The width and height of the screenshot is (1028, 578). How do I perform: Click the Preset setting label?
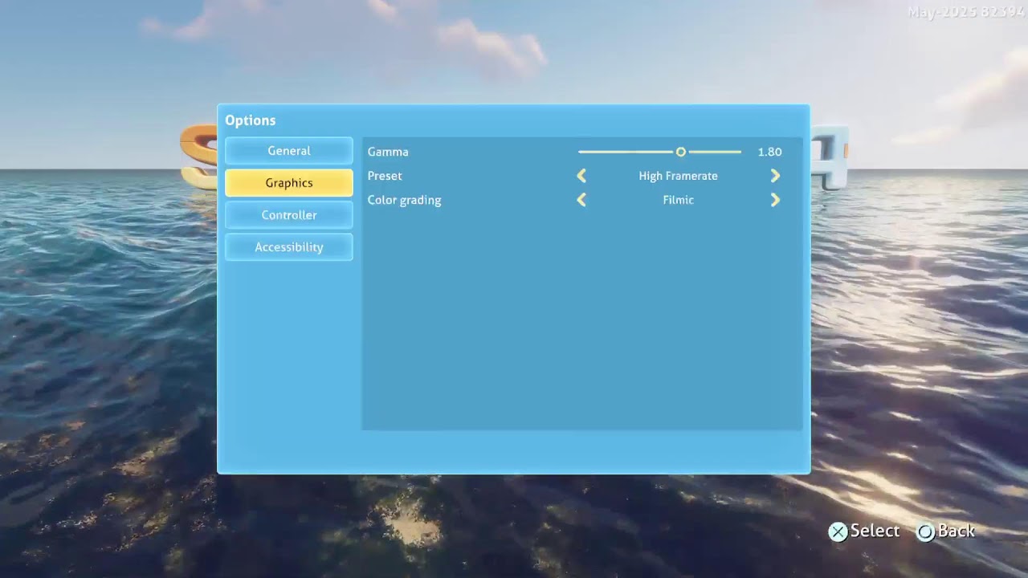(x=385, y=176)
